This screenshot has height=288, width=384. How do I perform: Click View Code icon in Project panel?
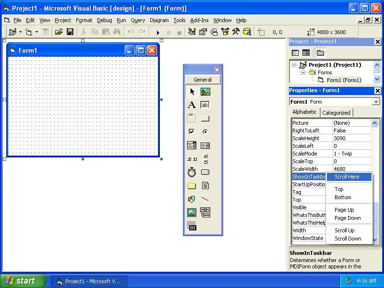pos(295,53)
